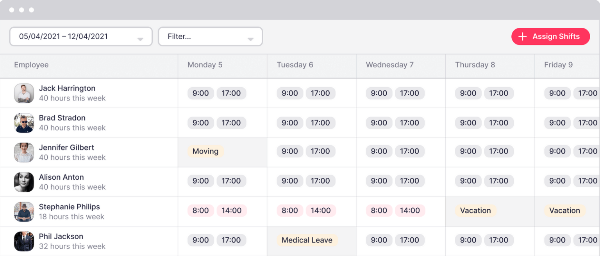The image size is (600, 256).
Task: Select the Employee column header
Action: (x=31, y=65)
